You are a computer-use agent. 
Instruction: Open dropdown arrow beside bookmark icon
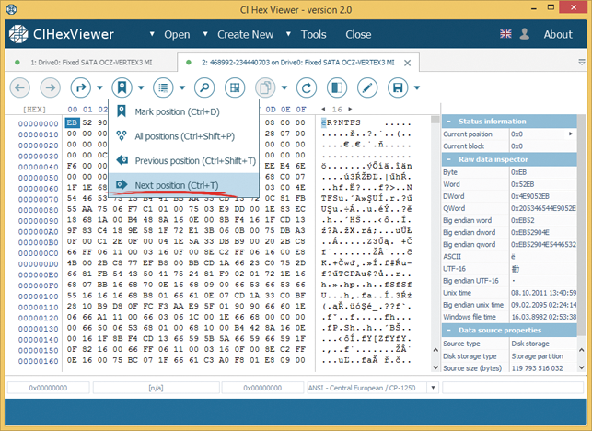click(x=141, y=88)
